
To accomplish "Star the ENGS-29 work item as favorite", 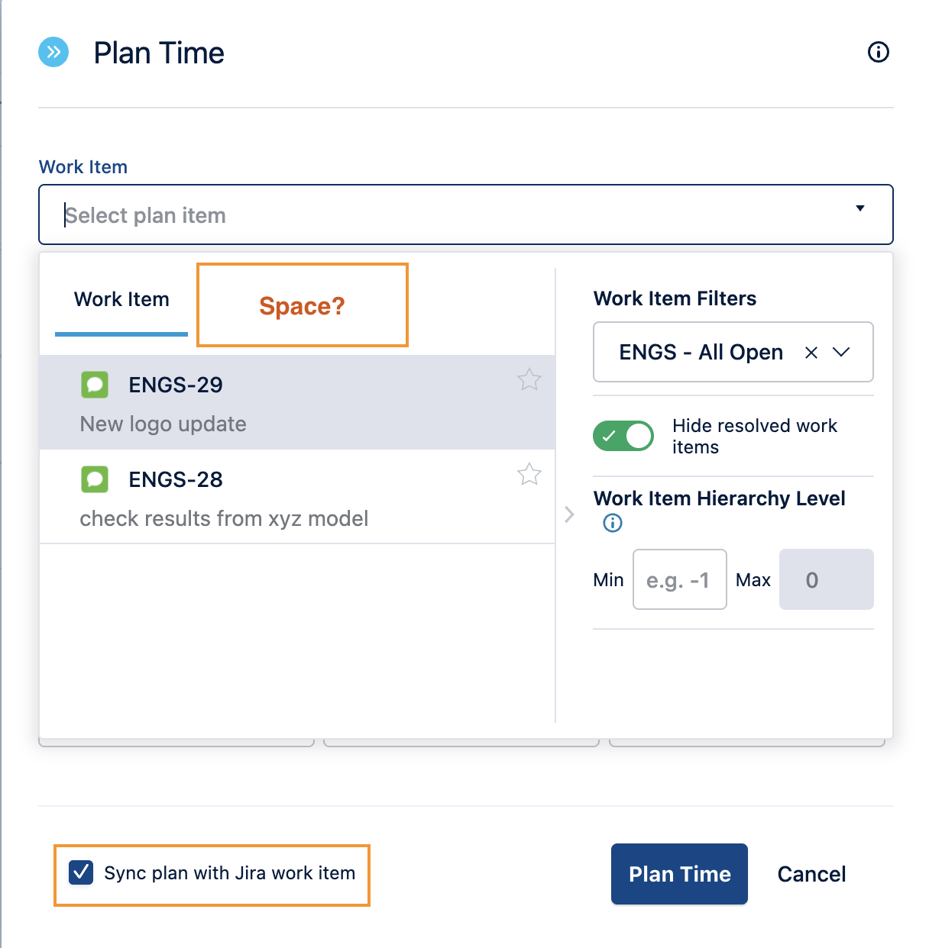I will [x=529, y=379].
